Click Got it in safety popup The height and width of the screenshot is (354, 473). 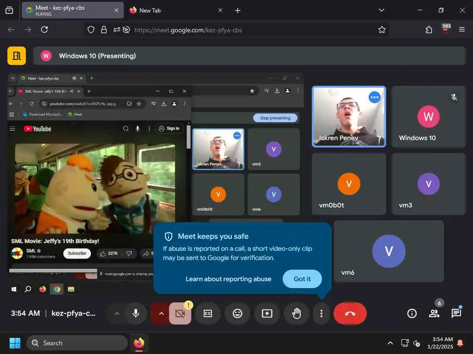[302, 279]
